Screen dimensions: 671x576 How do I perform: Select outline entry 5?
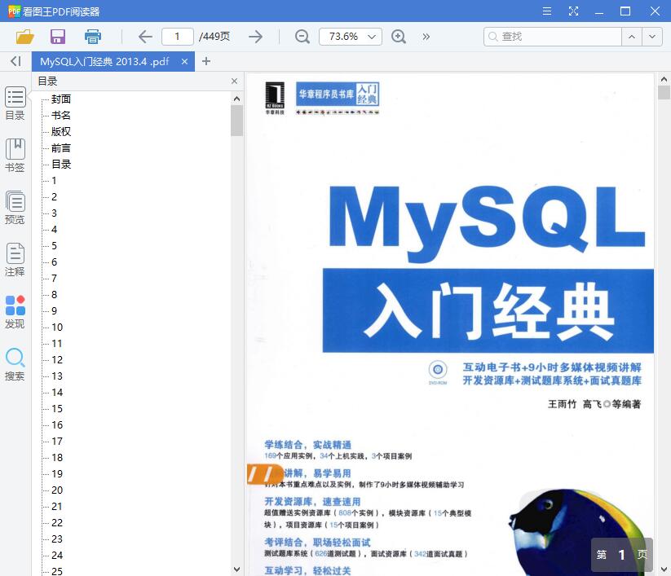[54, 246]
